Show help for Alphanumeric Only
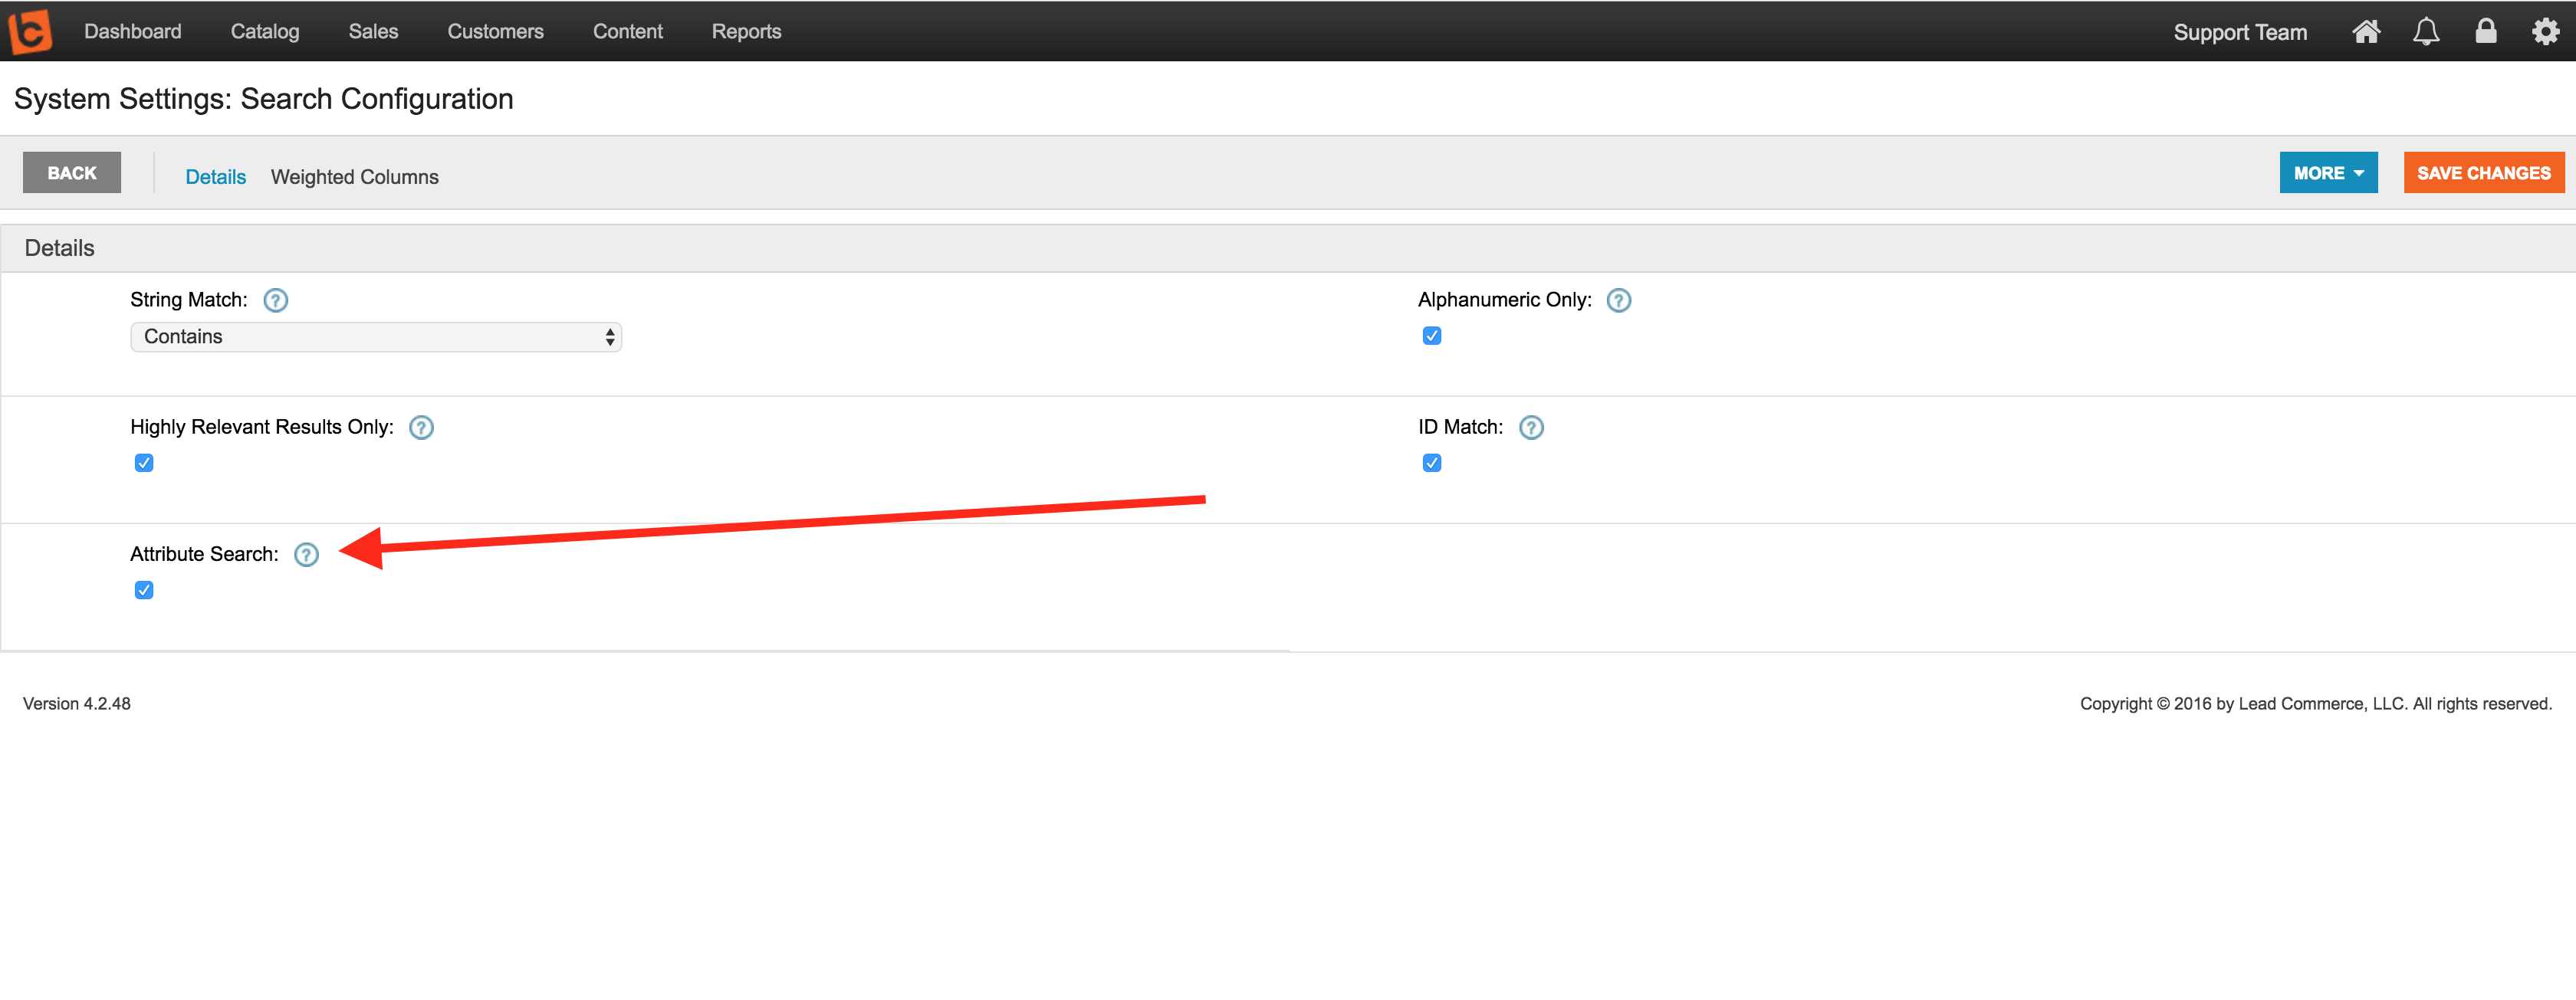 point(1618,300)
